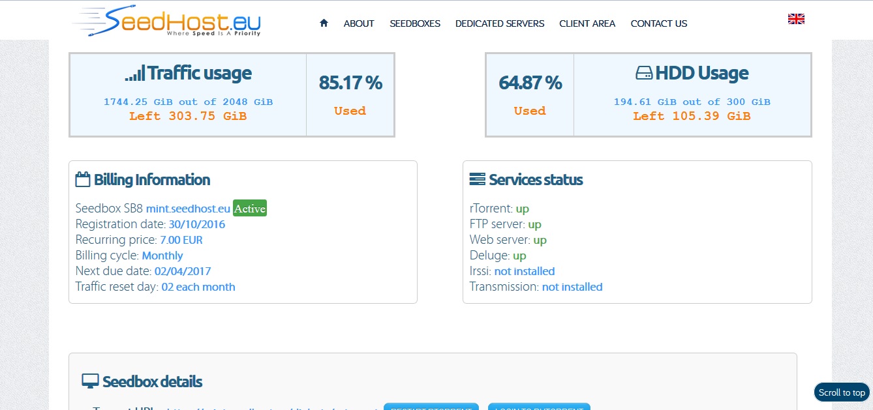The height and width of the screenshot is (410, 873).
Task: Click '1744.25 GiB out of 2048 GiB' text
Action: click(x=188, y=102)
